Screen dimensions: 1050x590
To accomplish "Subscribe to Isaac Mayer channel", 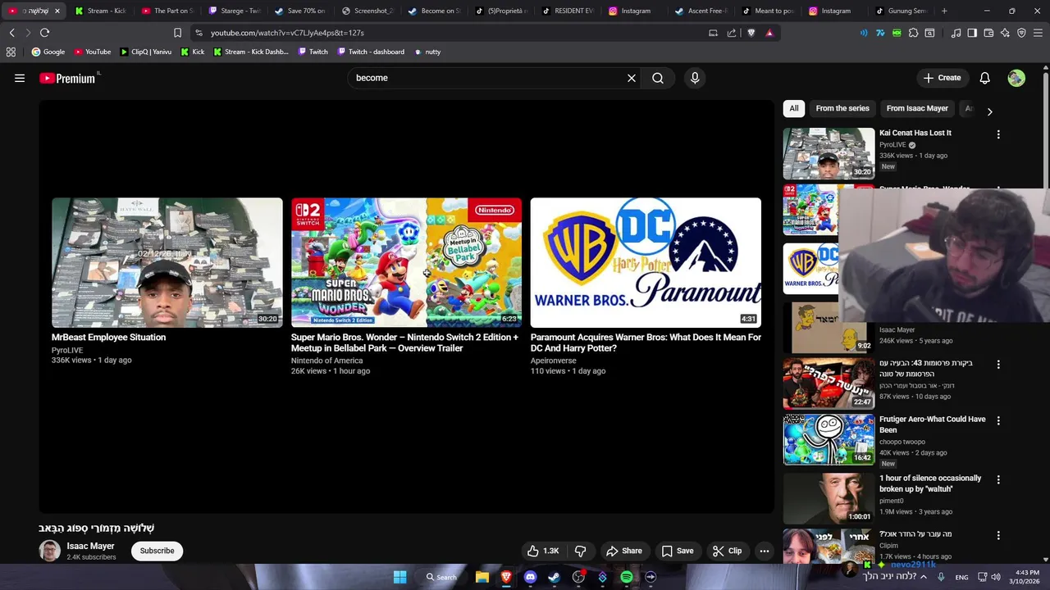I will [157, 551].
